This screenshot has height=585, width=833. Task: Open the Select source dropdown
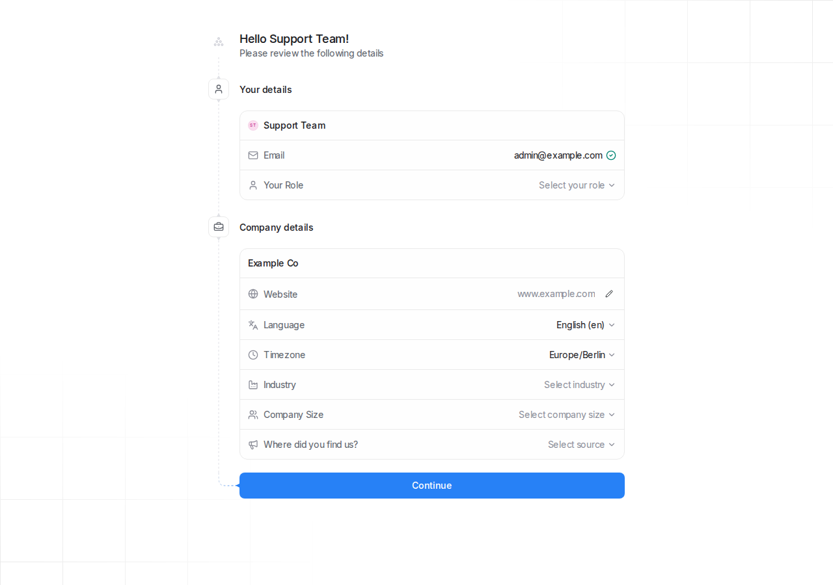(x=581, y=445)
